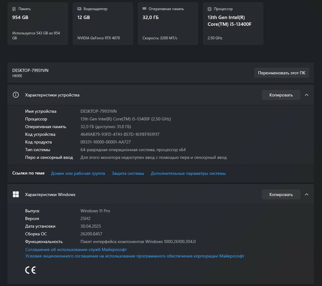The width and height of the screenshot is (322, 286).
Task: Select Перо и сенсорный ввод value
Action: (153, 157)
